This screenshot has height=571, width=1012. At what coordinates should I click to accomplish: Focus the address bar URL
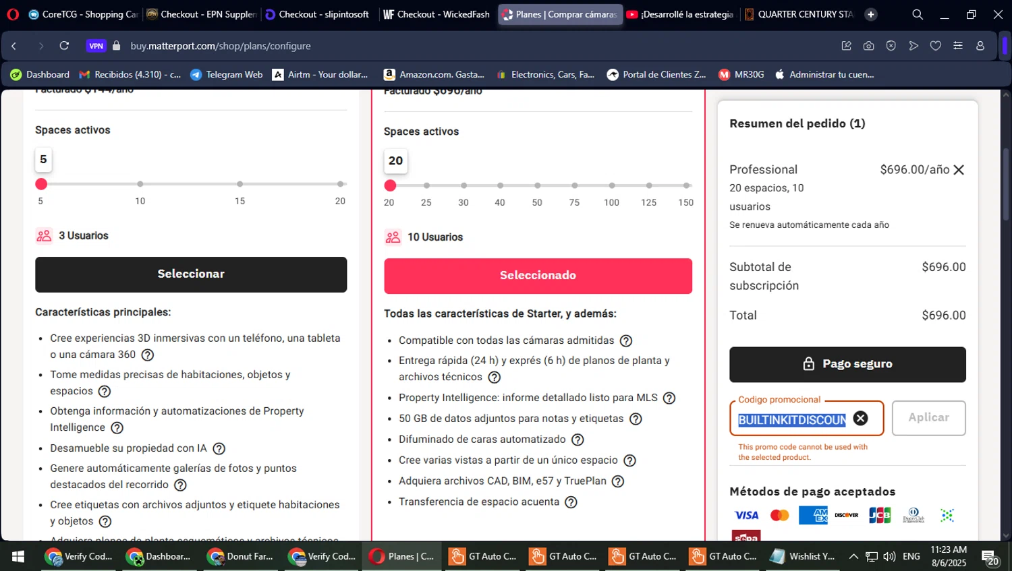(x=221, y=46)
